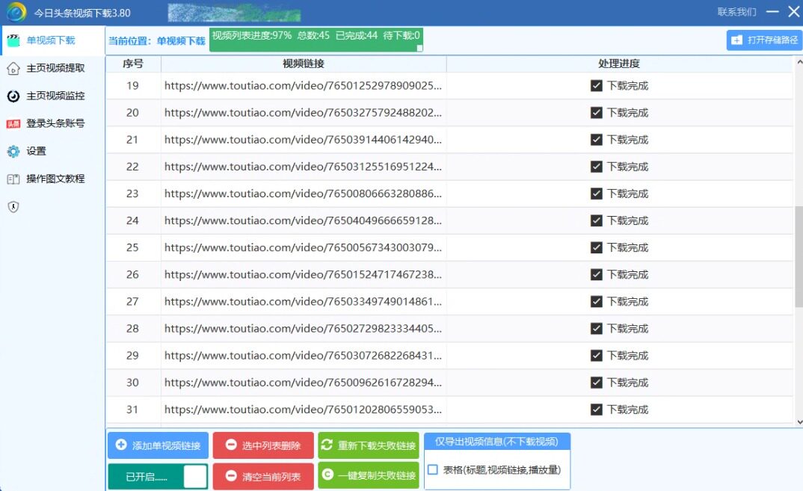The height and width of the screenshot is (491, 803).
Task: Click the circular monitor icon beside 主页视频监控
Action: point(13,96)
